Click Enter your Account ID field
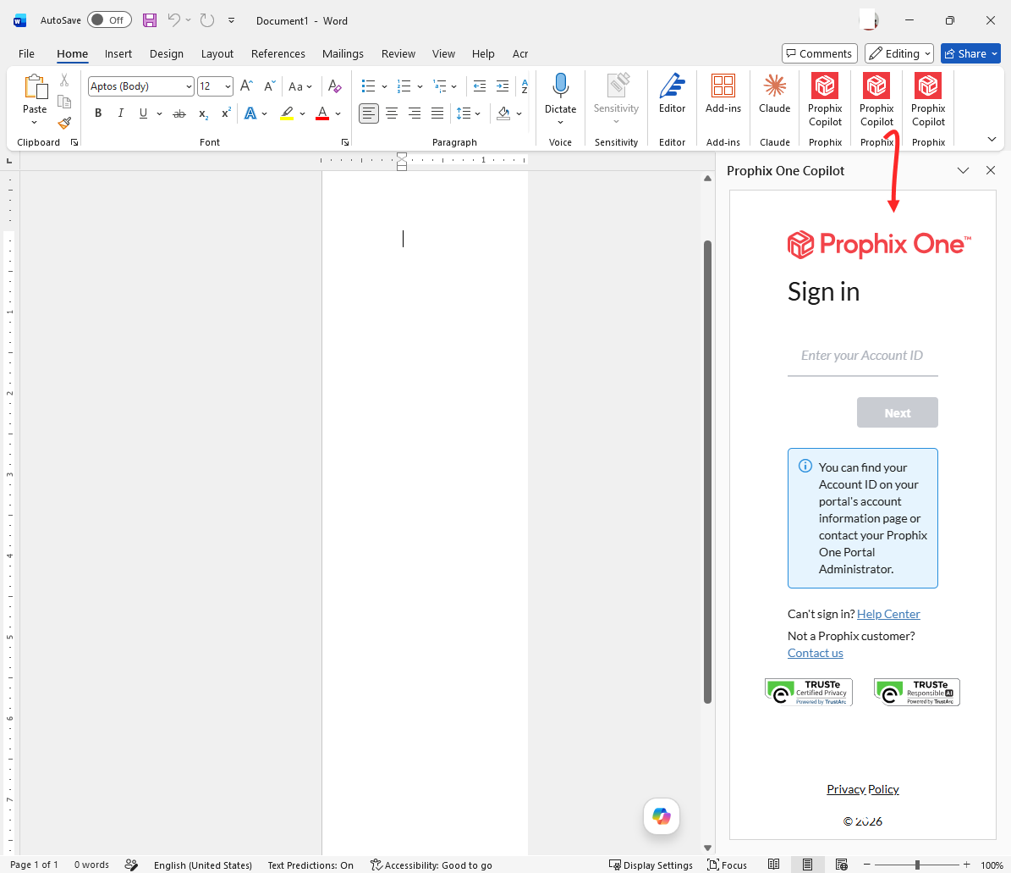The height and width of the screenshot is (873, 1011). tap(862, 356)
